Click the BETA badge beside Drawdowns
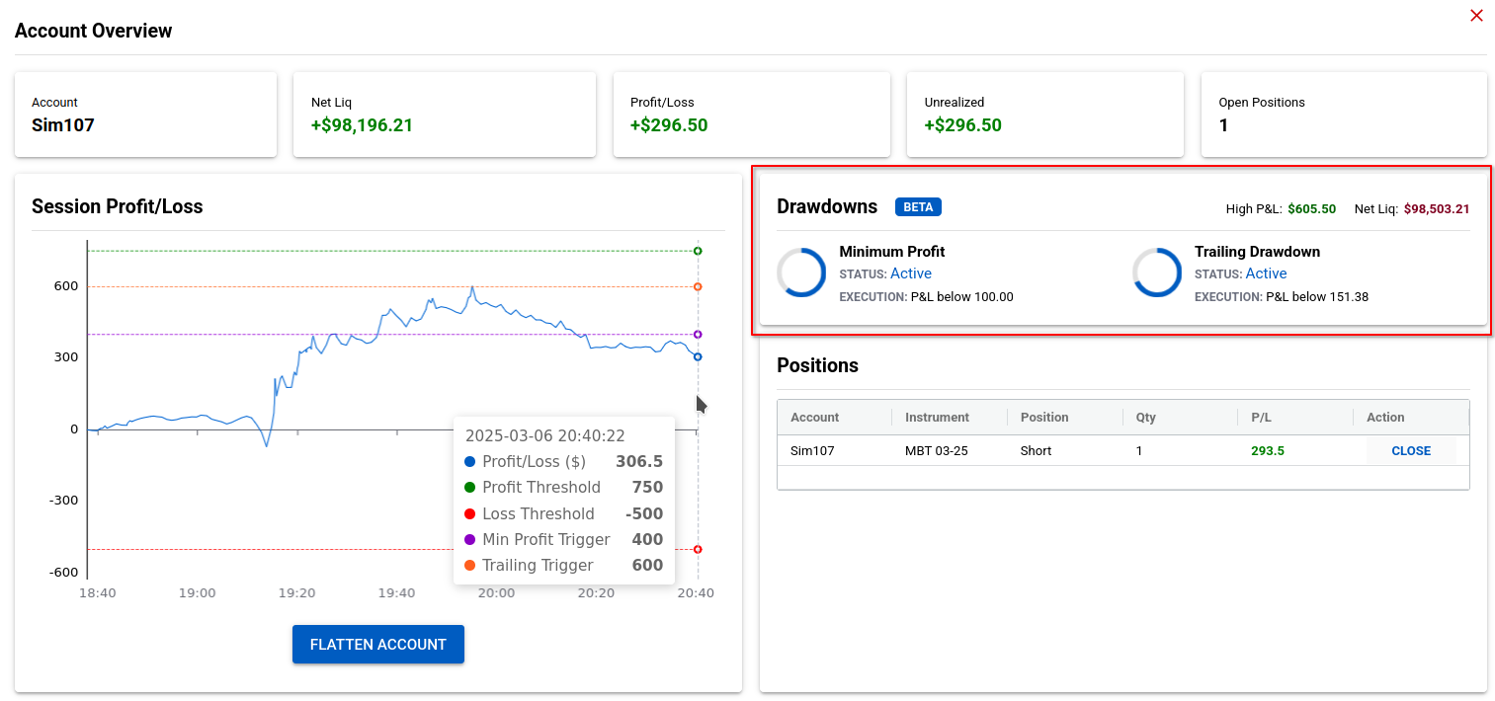Image resolution: width=1495 pixels, height=701 pixels. pyautogui.click(x=918, y=206)
